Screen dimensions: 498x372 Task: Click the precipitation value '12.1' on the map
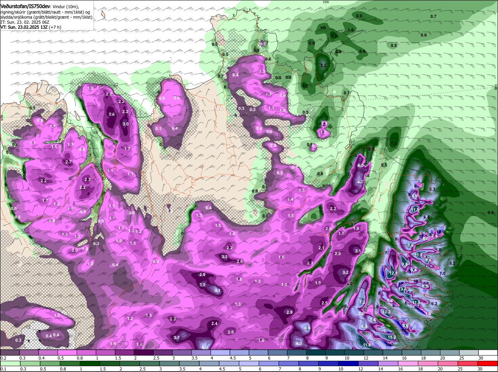393,273
